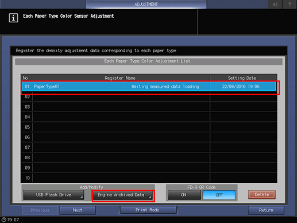Open Print Mode
Viewport: 297px width, 223px height.
point(148,210)
